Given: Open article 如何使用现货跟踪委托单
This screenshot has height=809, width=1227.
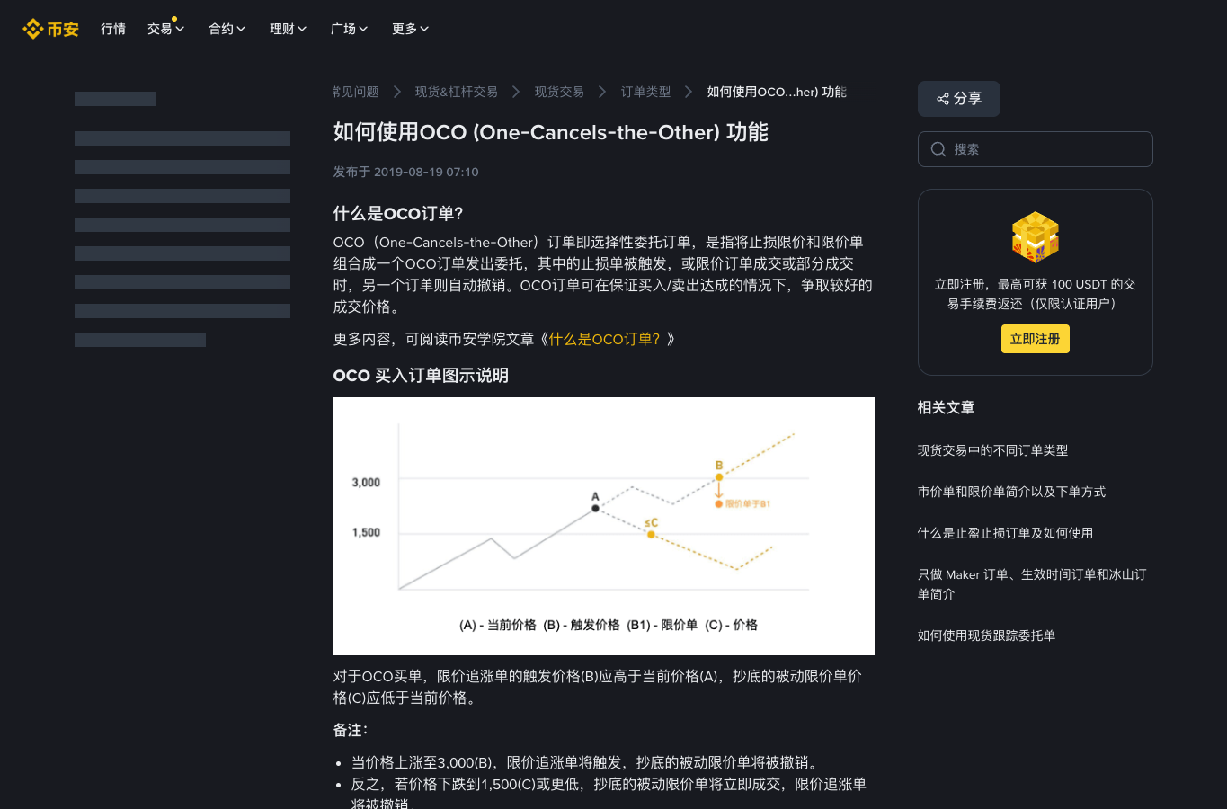Looking at the screenshot, I should point(986,636).
